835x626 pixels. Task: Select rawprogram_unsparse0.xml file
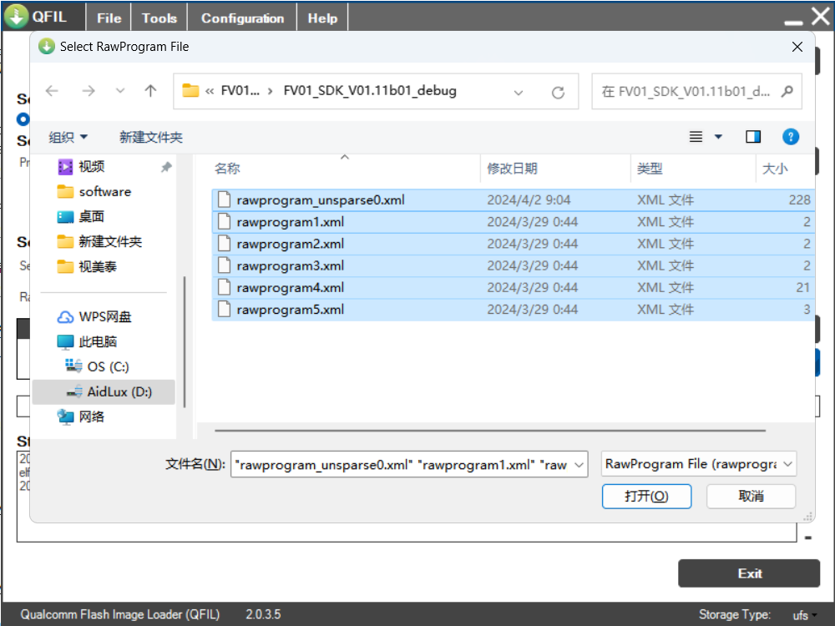tap(513, 200)
